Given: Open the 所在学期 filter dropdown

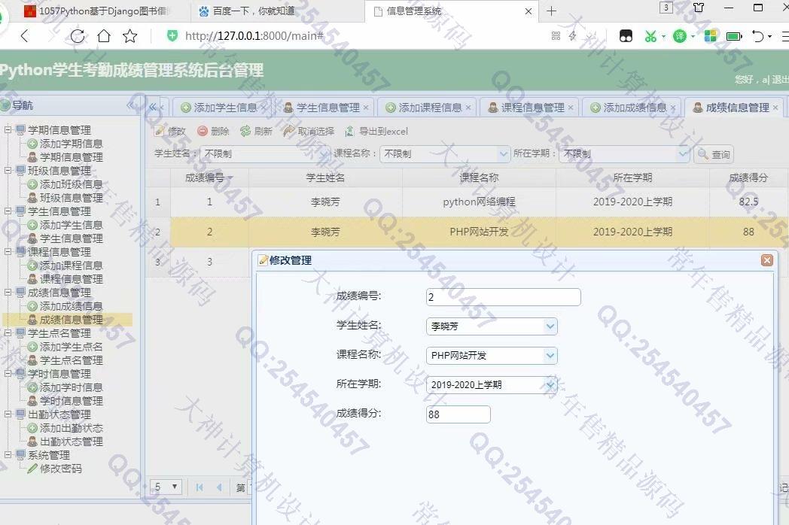Looking at the screenshot, I should click(x=683, y=154).
